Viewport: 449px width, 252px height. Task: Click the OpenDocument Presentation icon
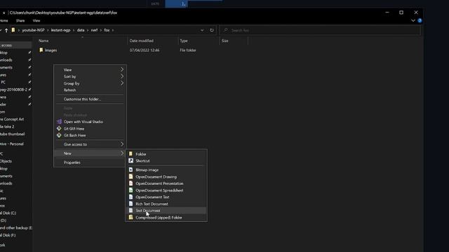pos(131,183)
